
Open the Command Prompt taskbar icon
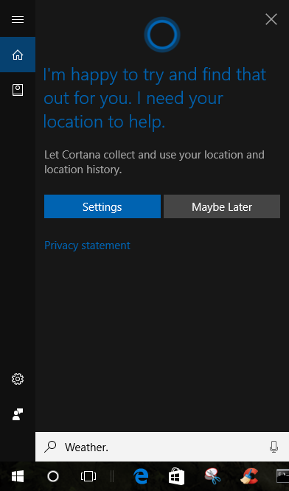tap(282, 476)
